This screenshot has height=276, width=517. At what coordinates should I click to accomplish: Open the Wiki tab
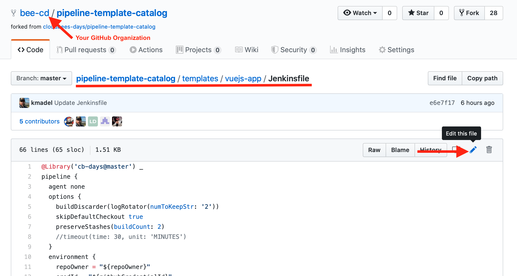(247, 50)
